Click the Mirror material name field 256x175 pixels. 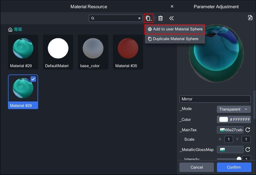215,99
